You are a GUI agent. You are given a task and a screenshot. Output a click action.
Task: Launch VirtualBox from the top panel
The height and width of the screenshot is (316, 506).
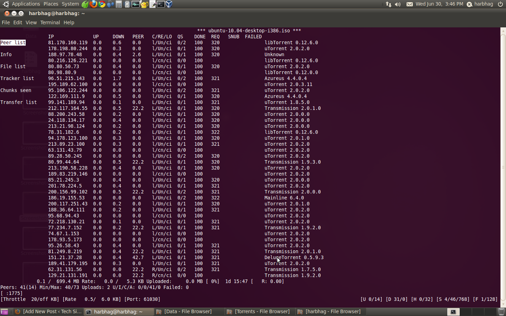169,4
